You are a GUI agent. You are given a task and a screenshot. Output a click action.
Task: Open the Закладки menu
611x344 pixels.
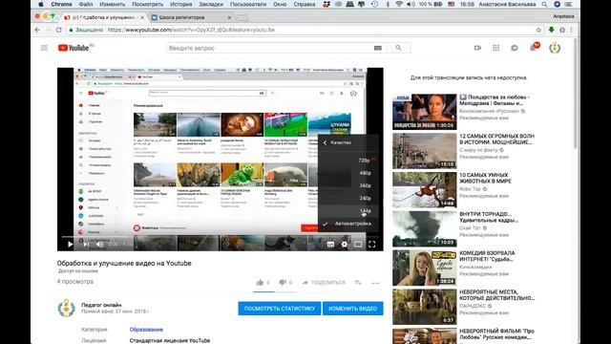[x=211, y=4]
